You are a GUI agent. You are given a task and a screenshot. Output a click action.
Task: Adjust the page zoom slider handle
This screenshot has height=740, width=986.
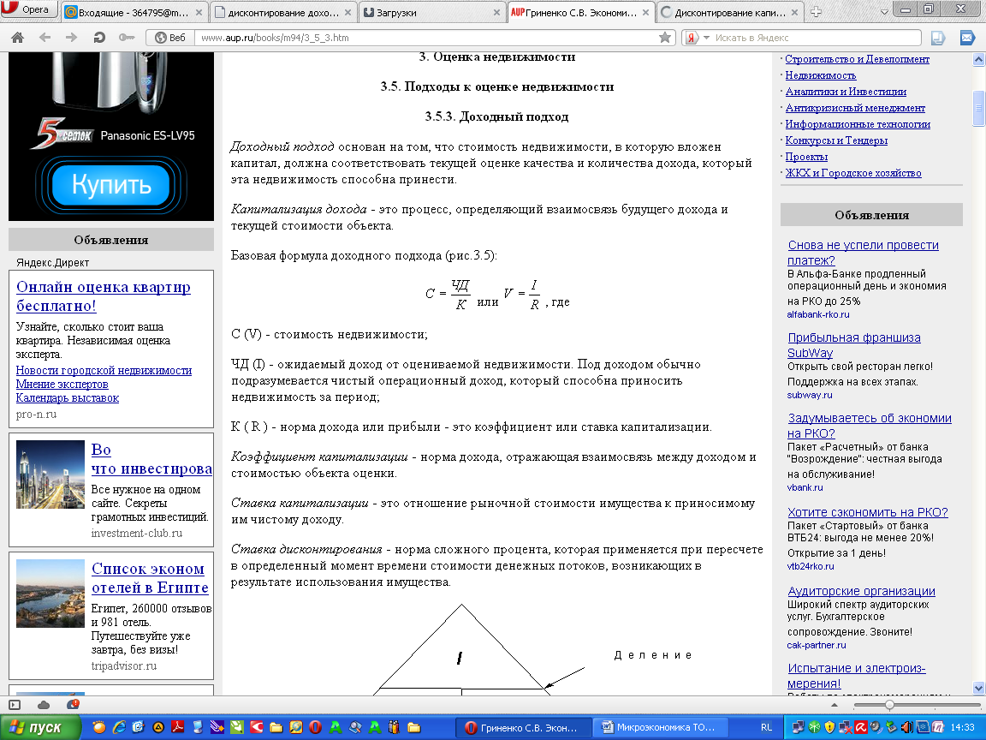tap(889, 705)
